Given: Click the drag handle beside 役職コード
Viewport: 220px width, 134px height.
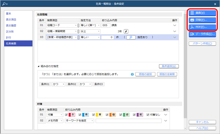Looking at the screenshot, I should (78, 25).
